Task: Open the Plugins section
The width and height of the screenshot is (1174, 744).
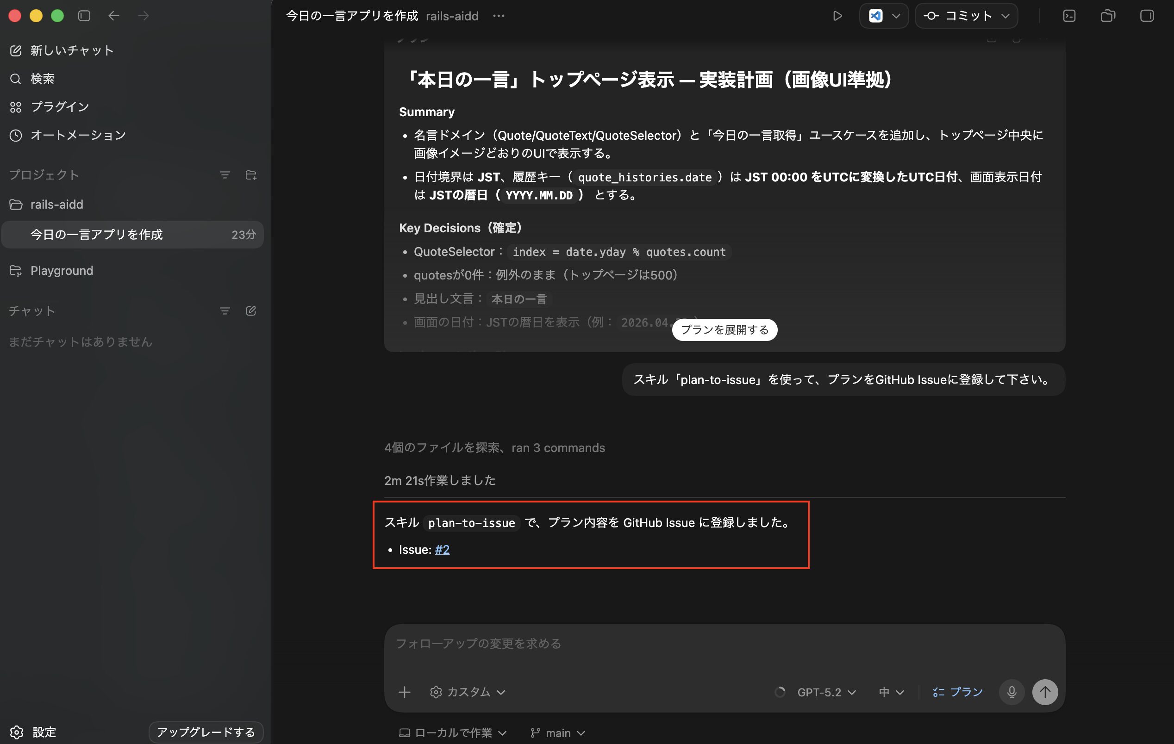Action: 59,107
